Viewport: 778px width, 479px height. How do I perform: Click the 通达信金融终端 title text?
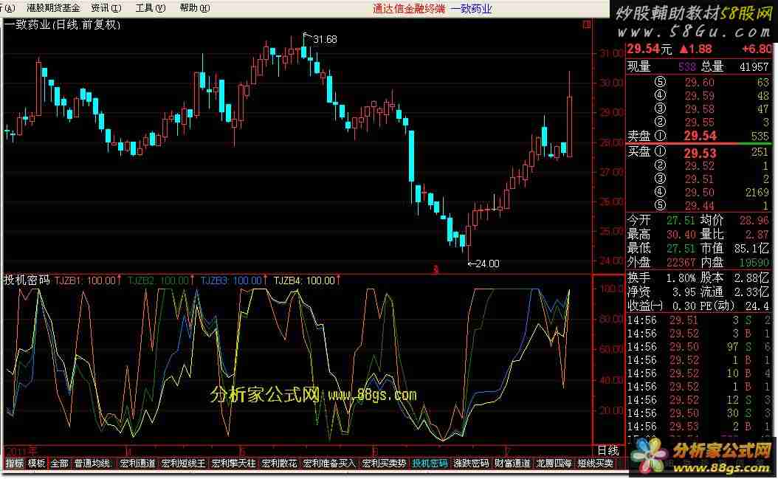click(x=409, y=8)
